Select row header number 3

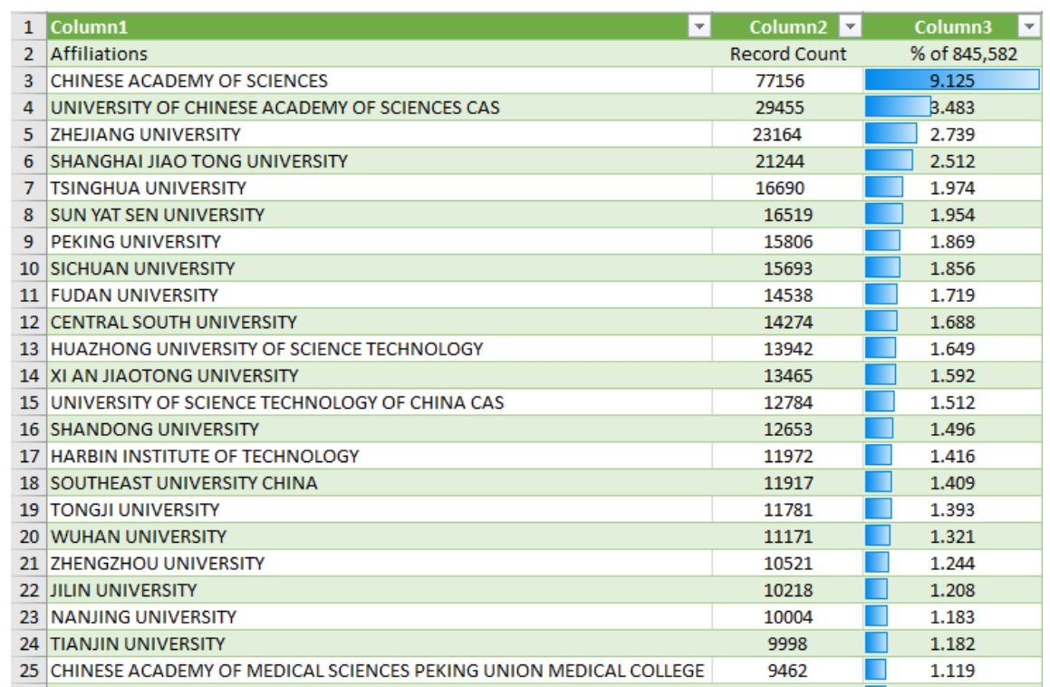point(29,81)
